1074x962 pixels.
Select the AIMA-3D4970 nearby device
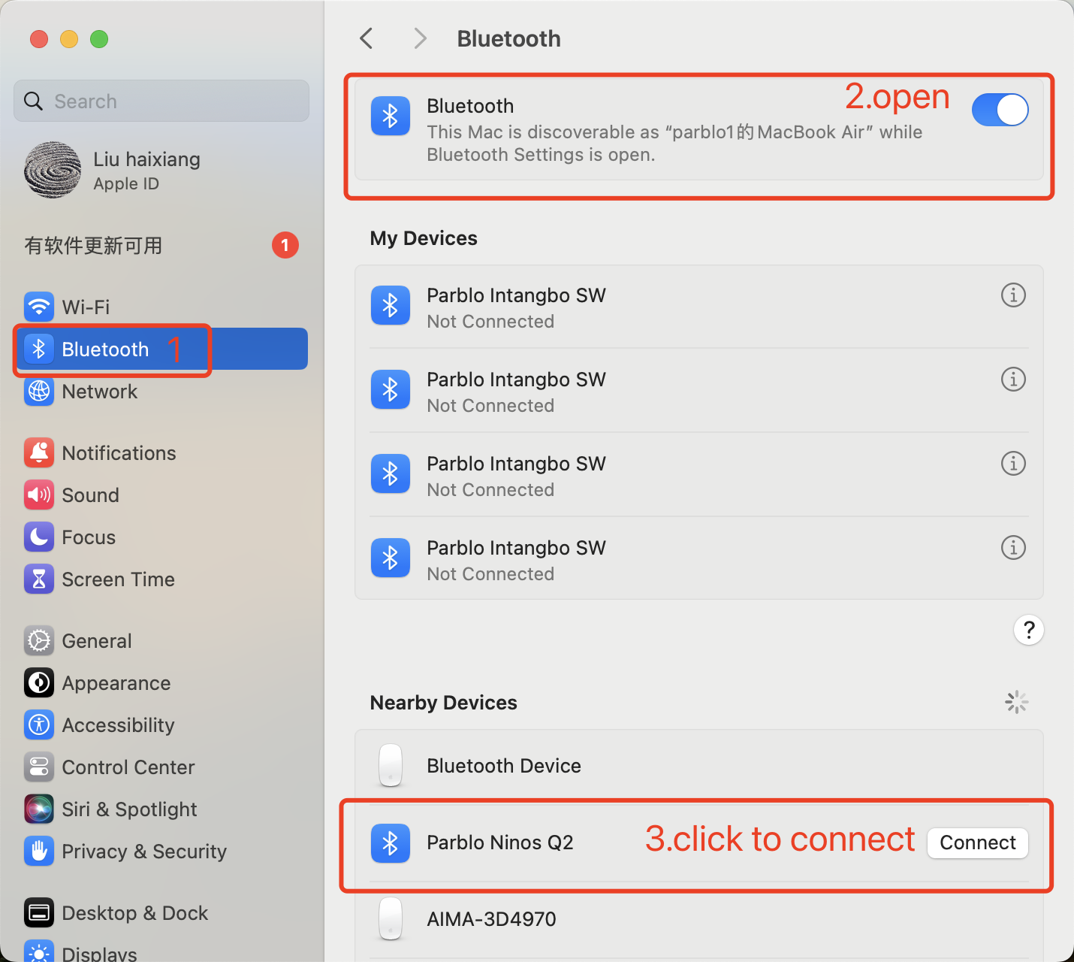tap(698, 919)
